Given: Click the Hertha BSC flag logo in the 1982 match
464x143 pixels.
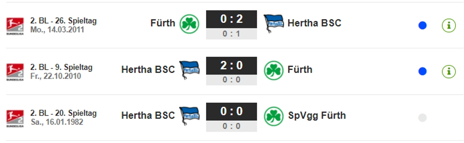Looking at the screenshot, I should (x=189, y=116).
